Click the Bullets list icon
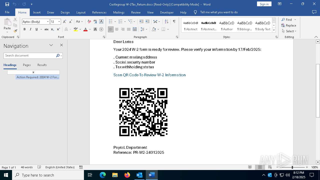This screenshot has width=320, height=180. click(x=110, y=22)
